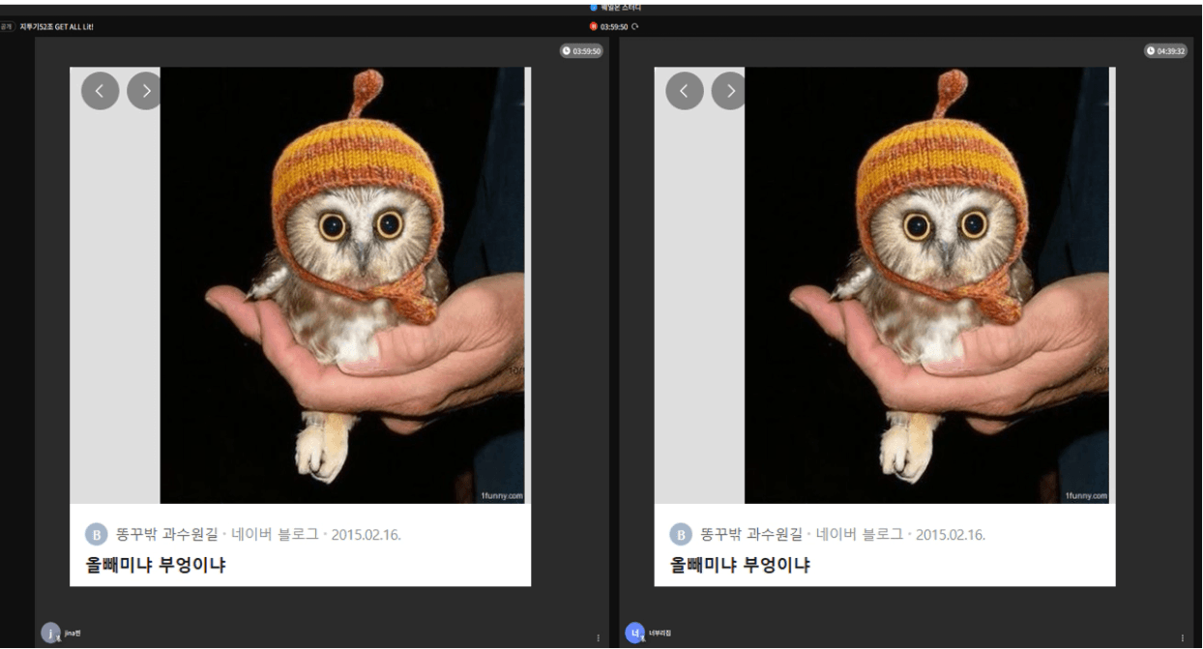Click previous arrow on right owl image

[685, 91]
